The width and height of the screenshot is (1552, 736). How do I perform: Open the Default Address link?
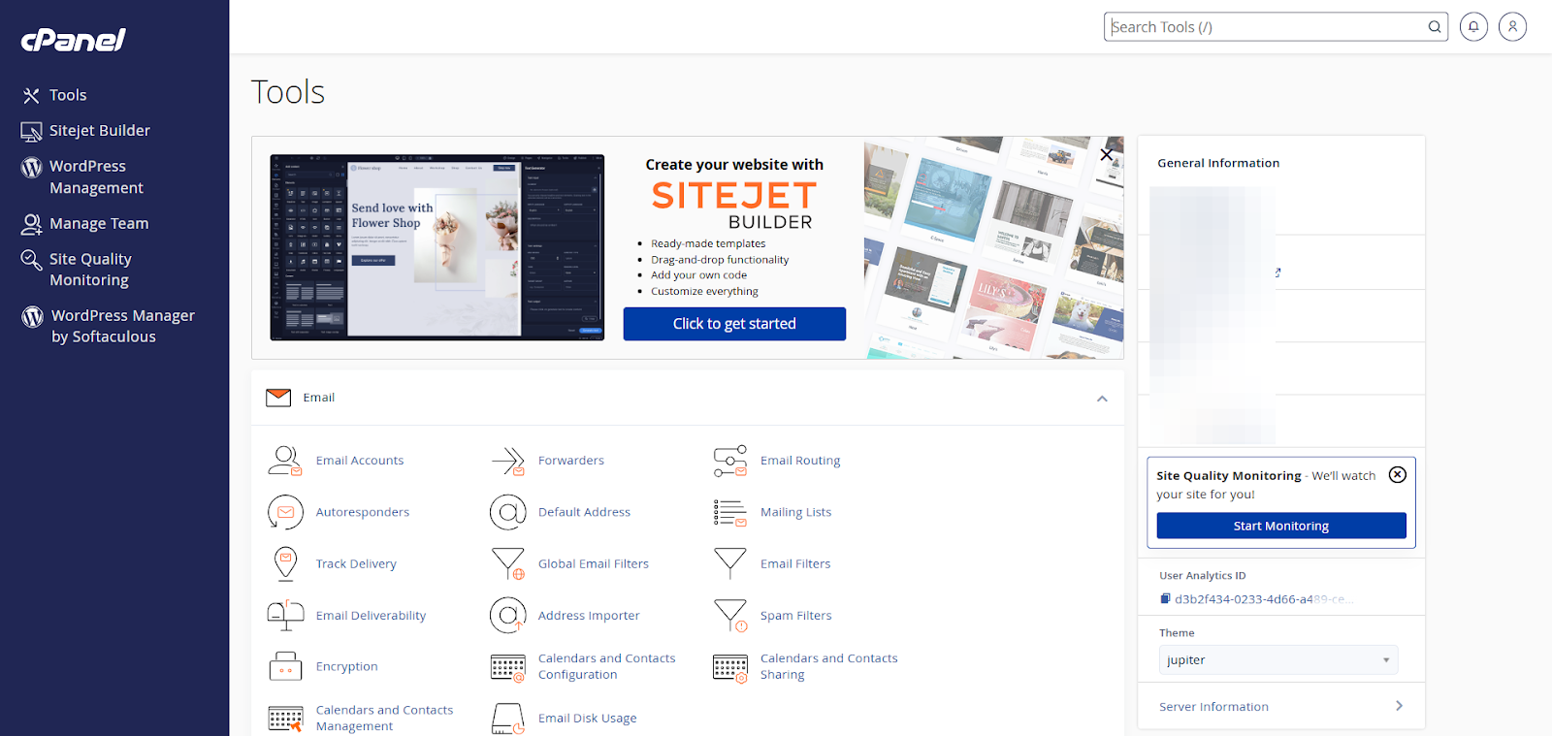(x=584, y=512)
